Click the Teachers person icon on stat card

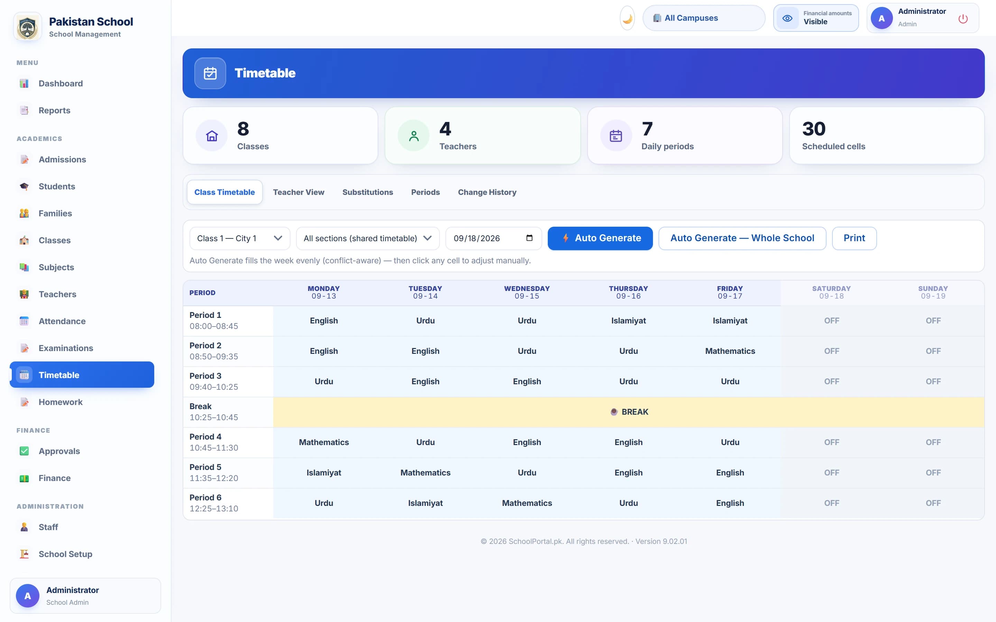pos(414,136)
